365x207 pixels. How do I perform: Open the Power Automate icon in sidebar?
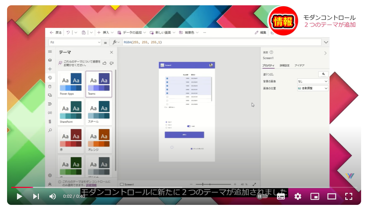50,104
